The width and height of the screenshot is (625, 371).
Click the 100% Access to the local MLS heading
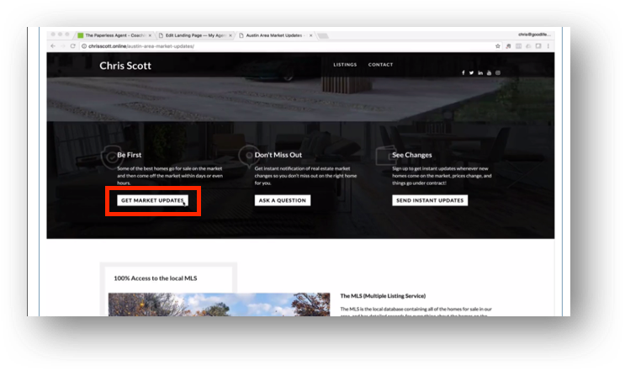156,278
